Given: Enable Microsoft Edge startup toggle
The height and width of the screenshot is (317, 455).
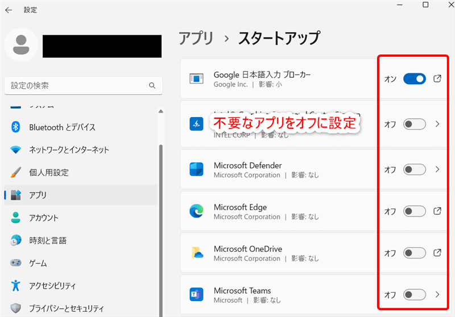Looking at the screenshot, I should 415,211.
